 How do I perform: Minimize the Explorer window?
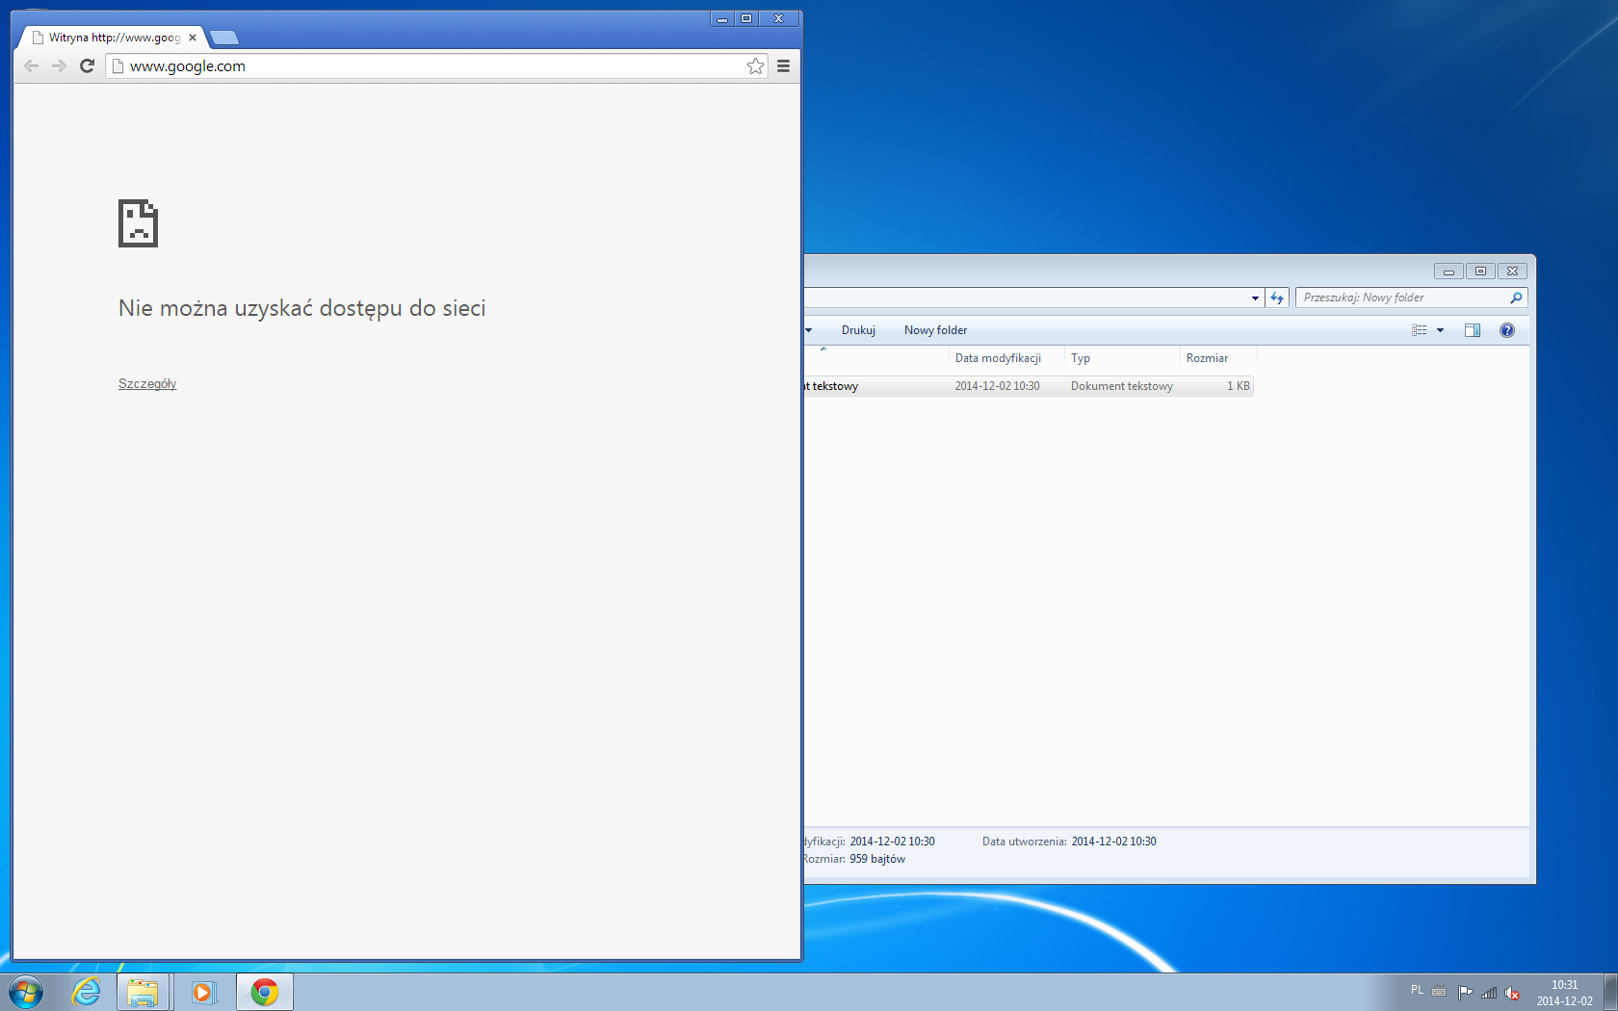coord(1448,271)
